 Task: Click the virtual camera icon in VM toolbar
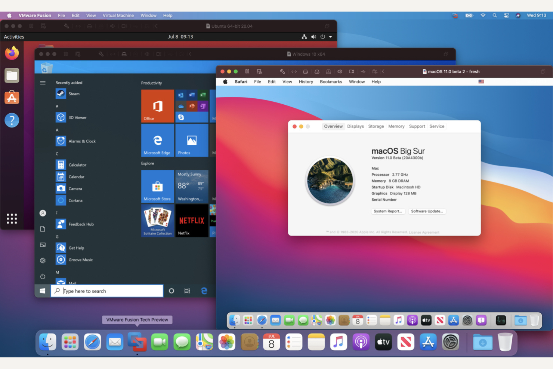tap(351, 71)
